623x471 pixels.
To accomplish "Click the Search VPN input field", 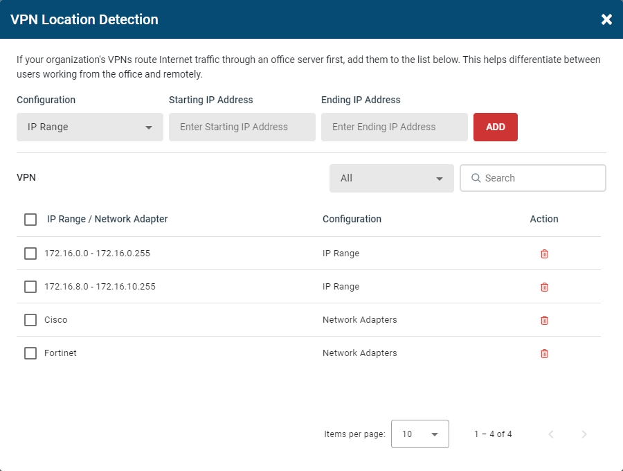I will 533,178.
